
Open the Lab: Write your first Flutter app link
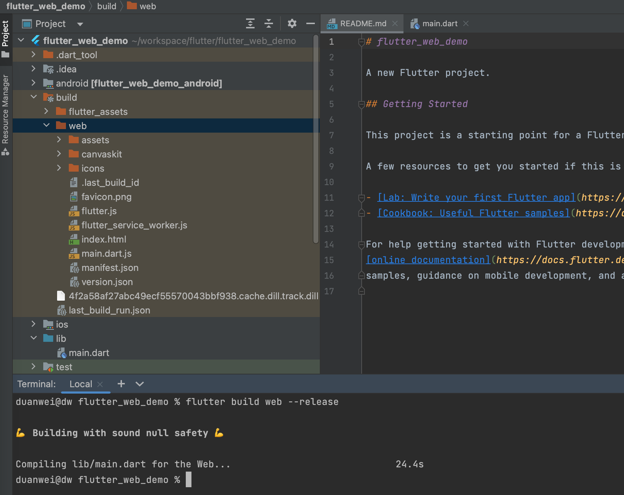tap(476, 198)
